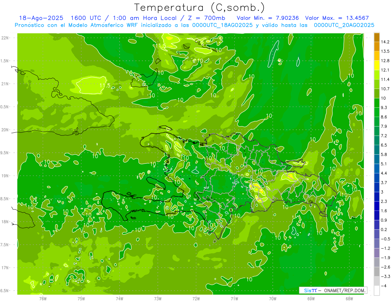
Task: Click the "8.6" legend value
Action: coord(384,117)
